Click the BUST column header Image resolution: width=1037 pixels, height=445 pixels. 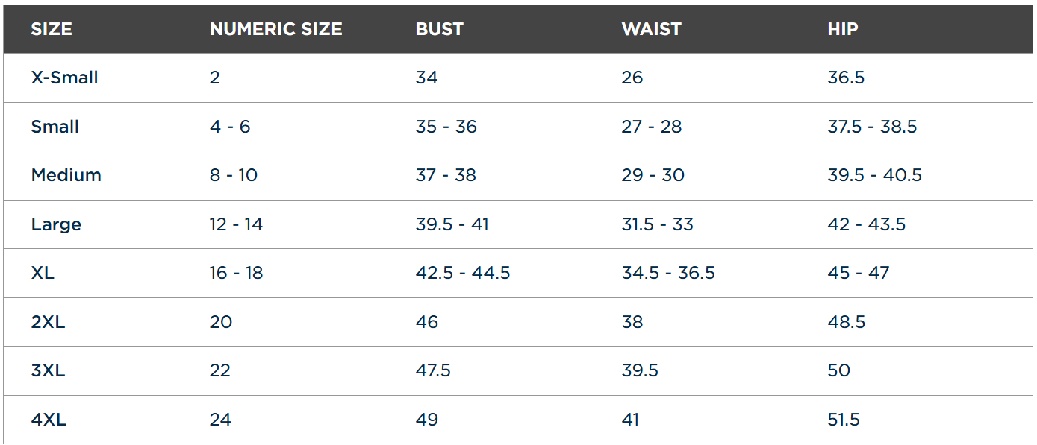tap(439, 29)
